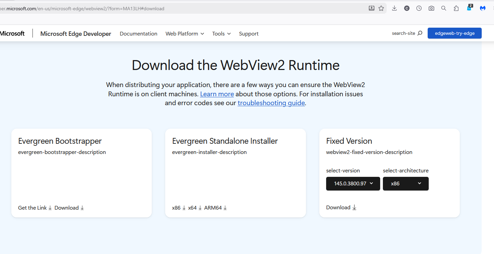Click the install page icon in address bar

point(372,9)
